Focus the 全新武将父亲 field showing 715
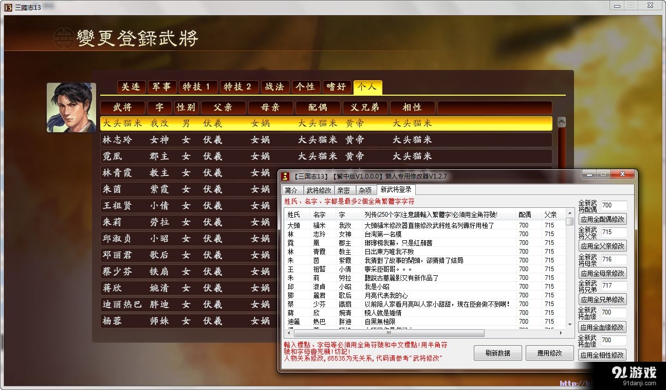Screen dimensions: 666x390 point(613,232)
